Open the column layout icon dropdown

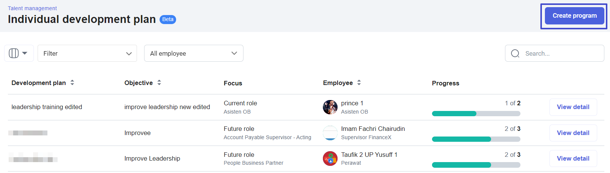coord(19,53)
